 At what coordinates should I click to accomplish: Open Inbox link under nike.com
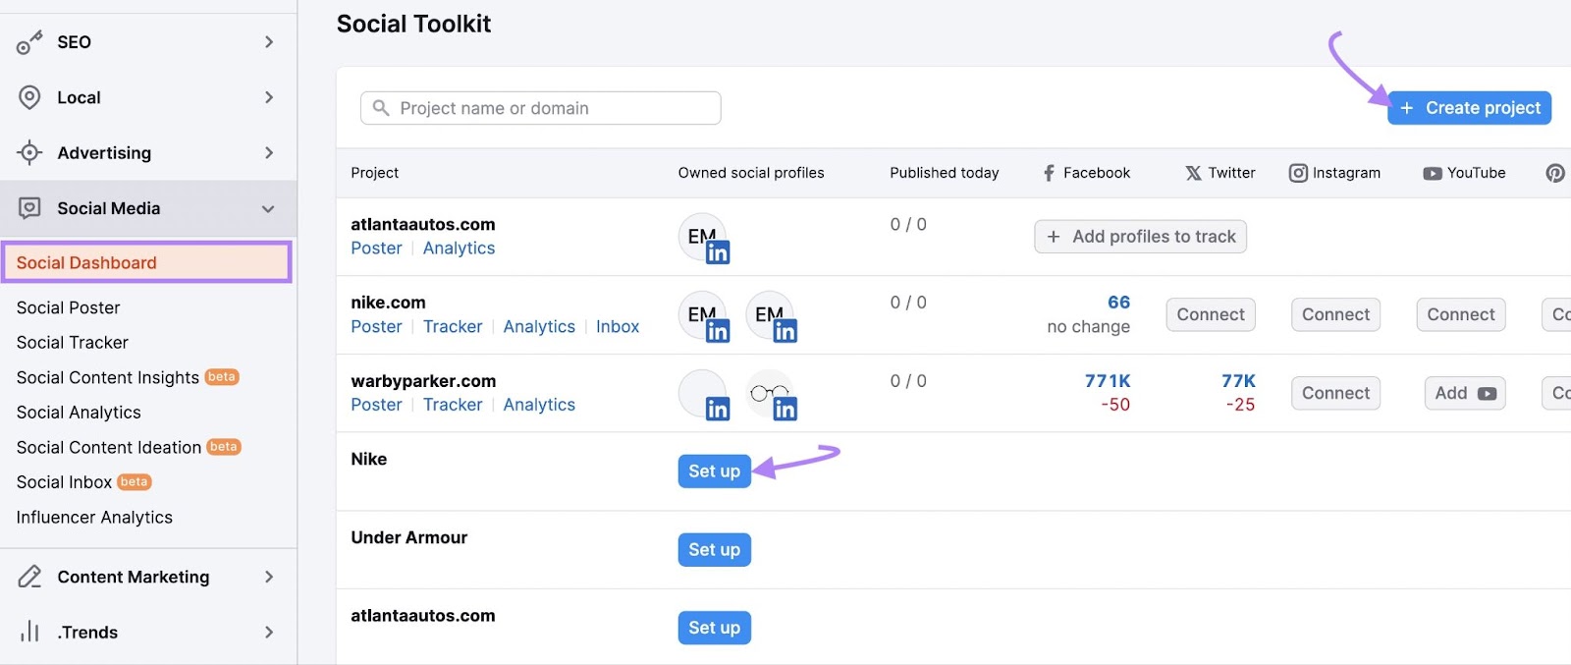click(618, 327)
